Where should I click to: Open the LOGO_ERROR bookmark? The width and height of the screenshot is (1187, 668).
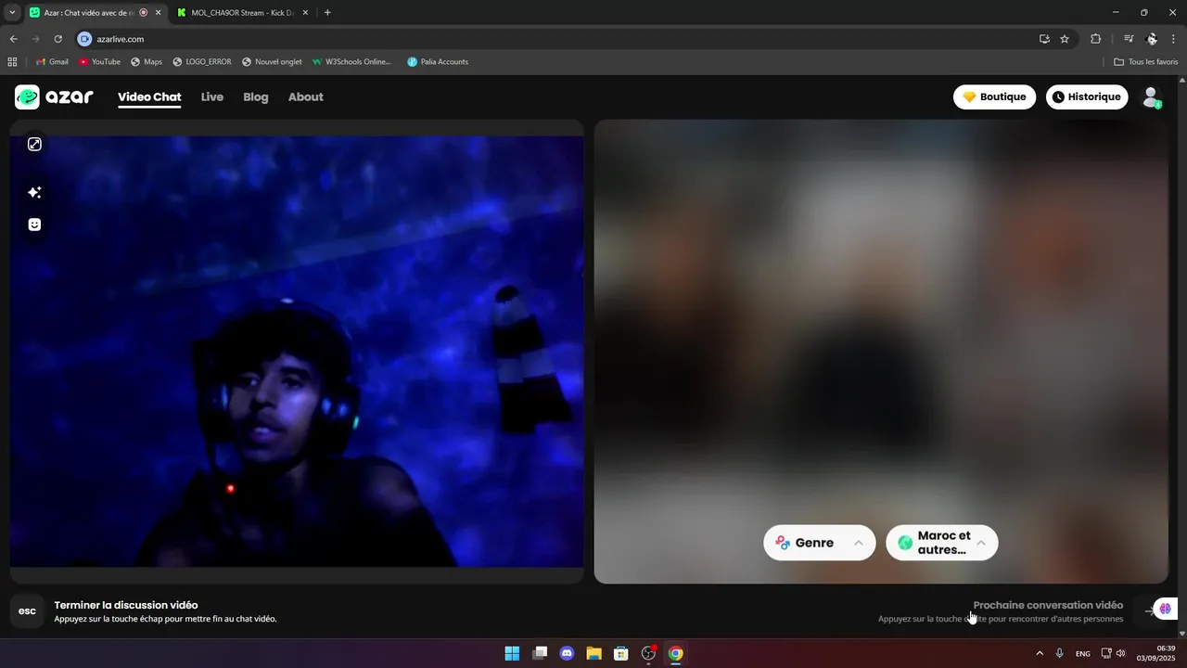pos(202,62)
